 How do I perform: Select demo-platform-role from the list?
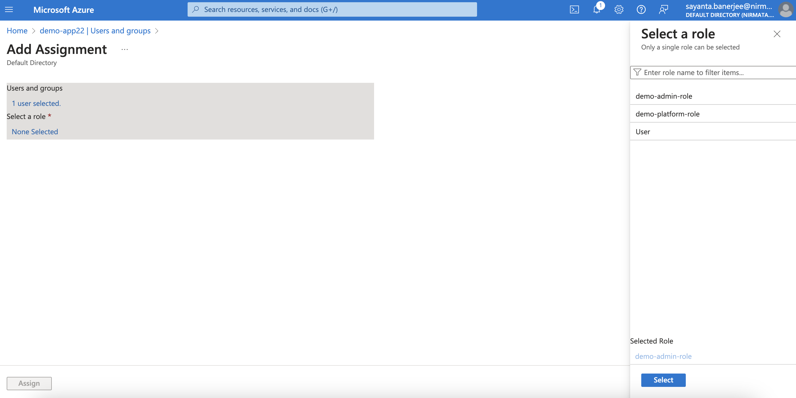click(713, 114)
